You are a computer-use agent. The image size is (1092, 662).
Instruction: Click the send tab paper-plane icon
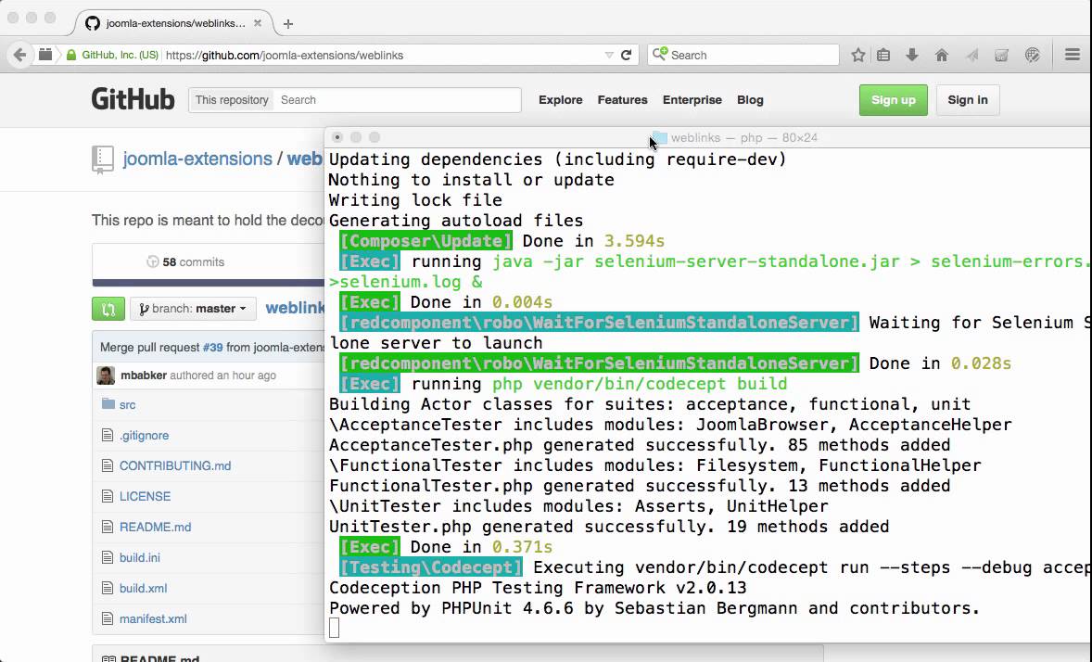pos(972,55)
